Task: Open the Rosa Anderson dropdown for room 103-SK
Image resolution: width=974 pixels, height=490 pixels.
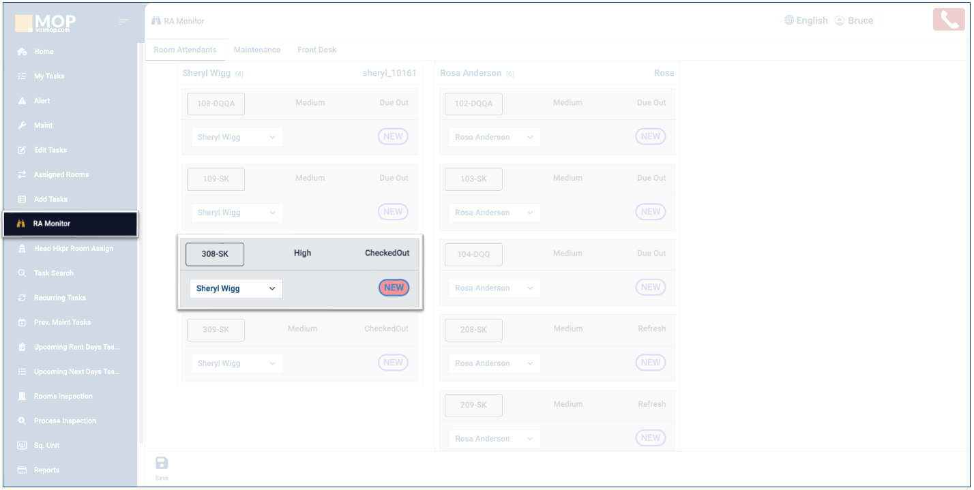Action: (494, 213)
